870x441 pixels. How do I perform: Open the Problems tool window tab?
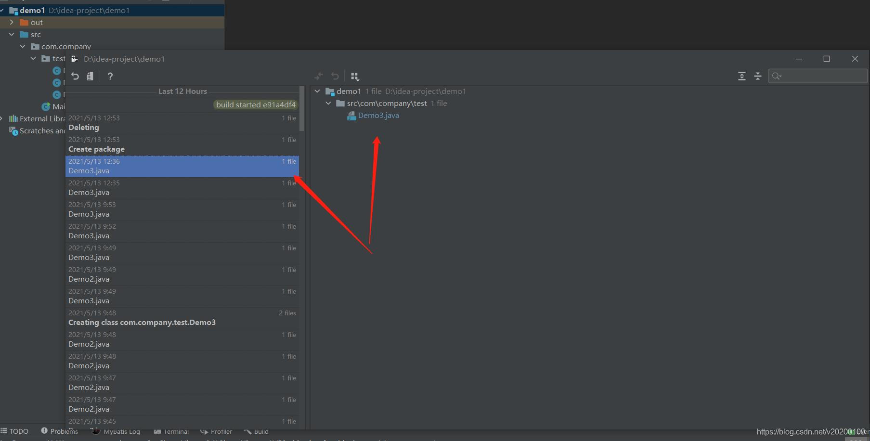click(59, 431)
